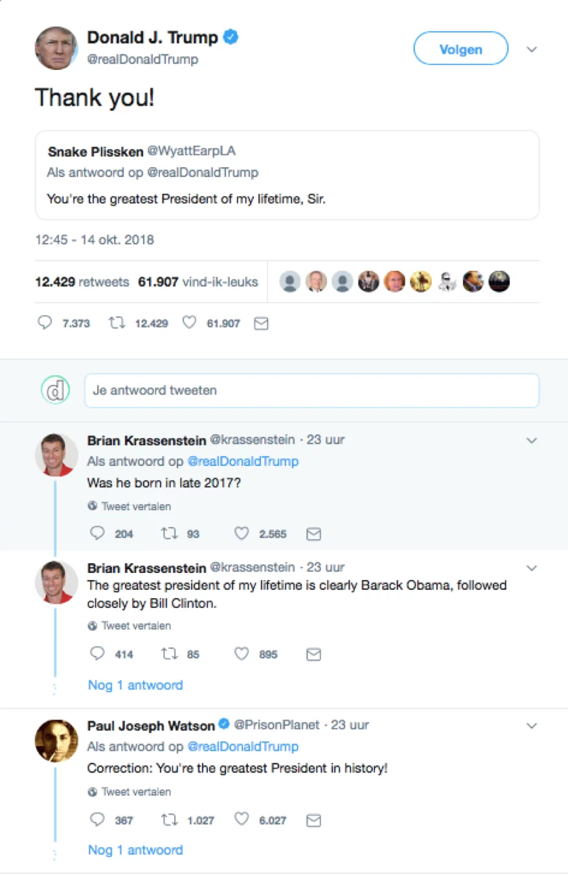Send main tweet via direct message icon
Image resolution: width=568 pixels, height=875 pixels.
pos(261,323)
